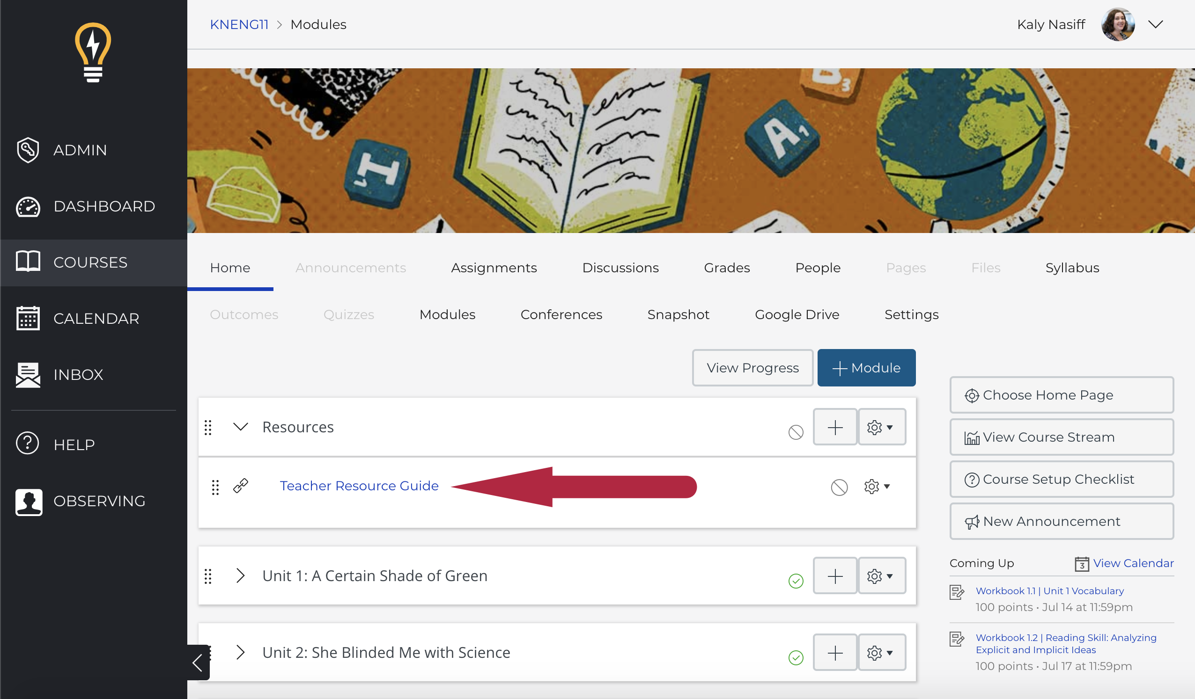Click the course banner image

click(691, 150)
